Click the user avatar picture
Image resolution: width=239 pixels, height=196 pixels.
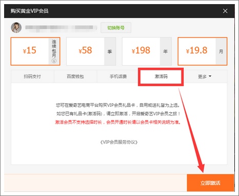(16, 28)
